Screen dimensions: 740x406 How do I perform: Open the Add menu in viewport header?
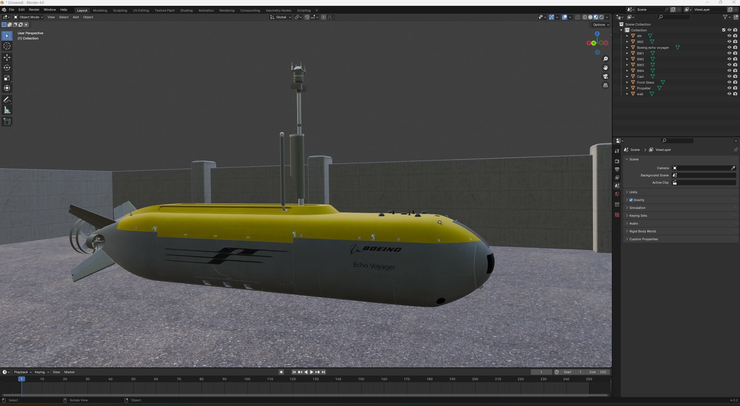pos(76,17)
